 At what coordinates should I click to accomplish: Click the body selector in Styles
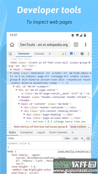tap(11, 151)
